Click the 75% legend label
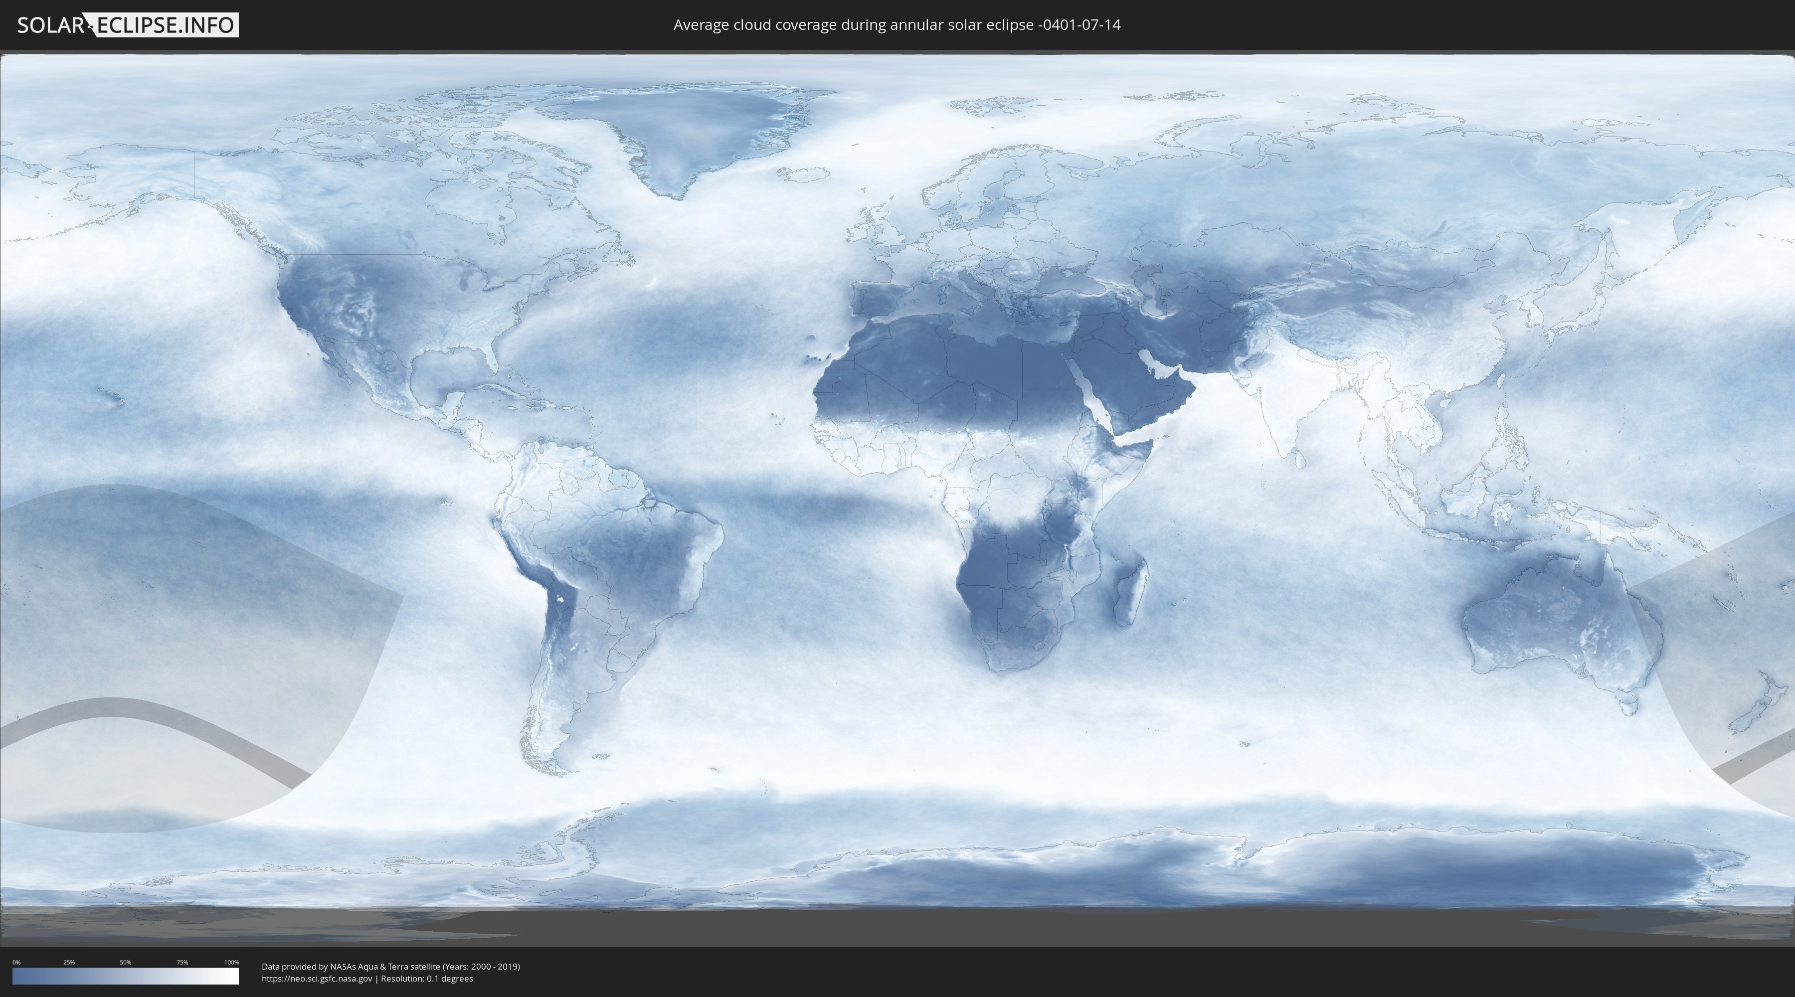The width and height of the screenshot is (1795, 997). click(x=182, y=962)
